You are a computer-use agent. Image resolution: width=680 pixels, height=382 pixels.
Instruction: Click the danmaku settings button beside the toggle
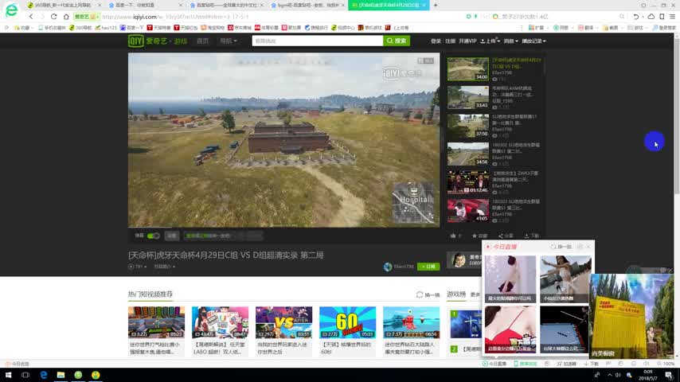172,236
